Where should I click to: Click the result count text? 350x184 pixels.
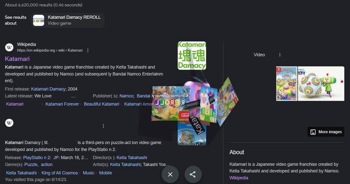click(44, 5)
